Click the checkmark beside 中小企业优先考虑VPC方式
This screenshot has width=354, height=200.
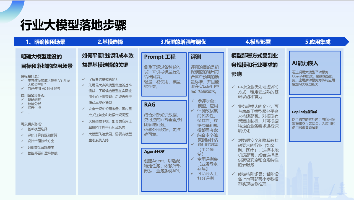(233, 87)
